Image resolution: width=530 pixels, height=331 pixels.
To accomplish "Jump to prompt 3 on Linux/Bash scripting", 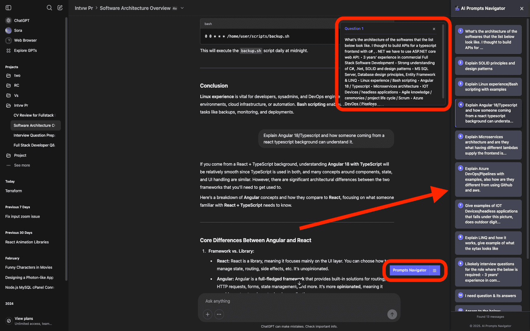I will (x=488, y=86).
